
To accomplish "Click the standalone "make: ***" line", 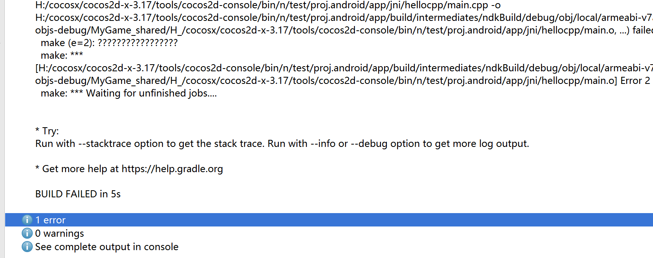I will [x=62, y=56].
